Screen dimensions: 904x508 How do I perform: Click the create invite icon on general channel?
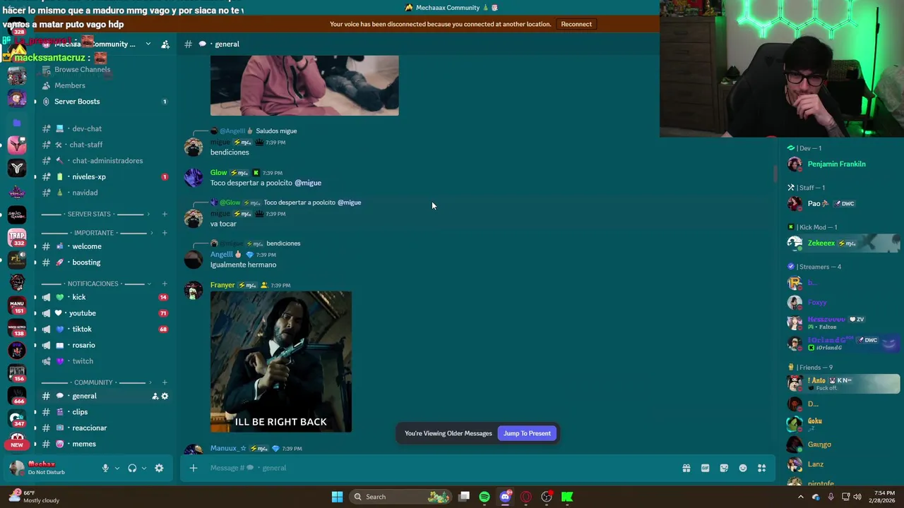click(155, 396)
